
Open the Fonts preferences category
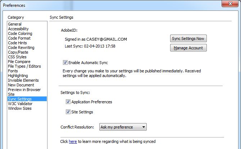pyautogui.click(x=13, y=71)
